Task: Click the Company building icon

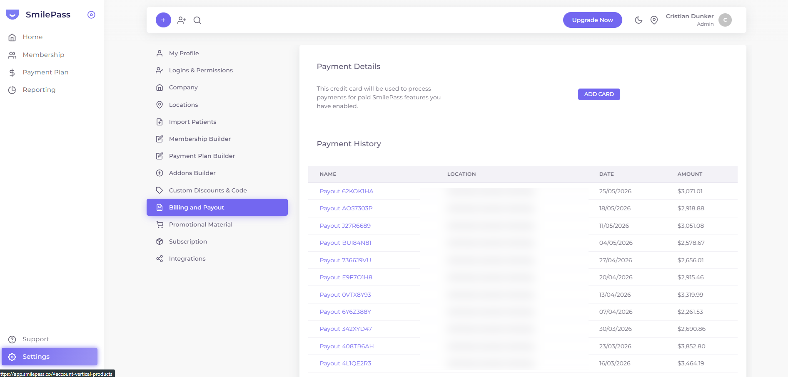Action: tap(160, 87)
